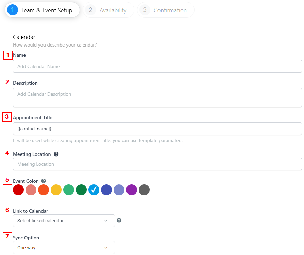Pick the purple event color
Viewport: 304px width, 255px height.
(132, 190)
